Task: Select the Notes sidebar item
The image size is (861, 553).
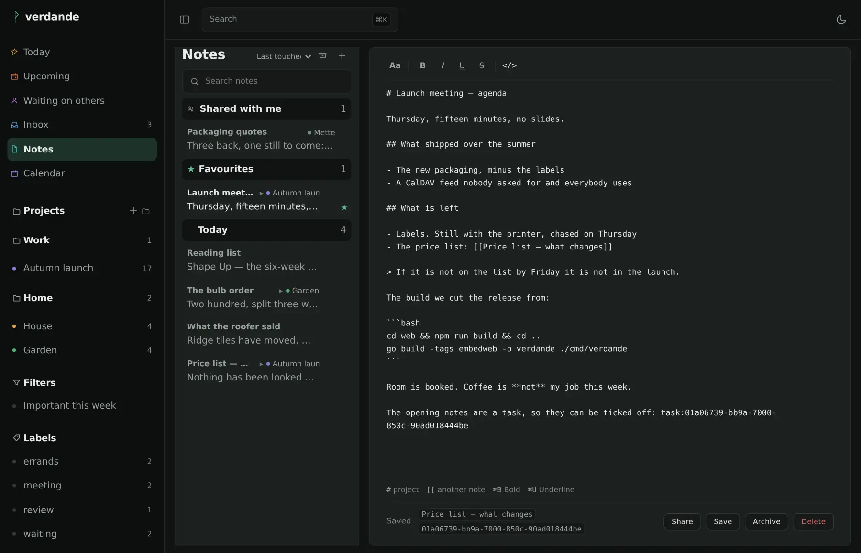Action: [82, 149]
